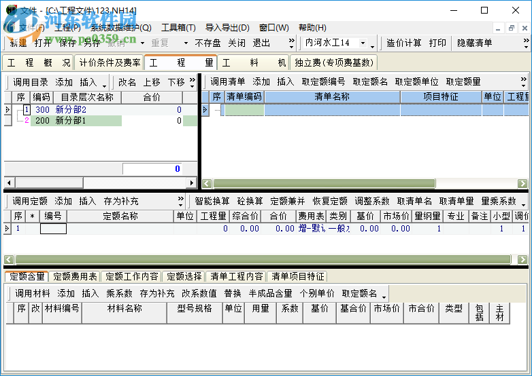This screenshot has width=532, height=376.
Task: Click the directory panel's right scroll arrow
Action: click(x=192, y=183)
